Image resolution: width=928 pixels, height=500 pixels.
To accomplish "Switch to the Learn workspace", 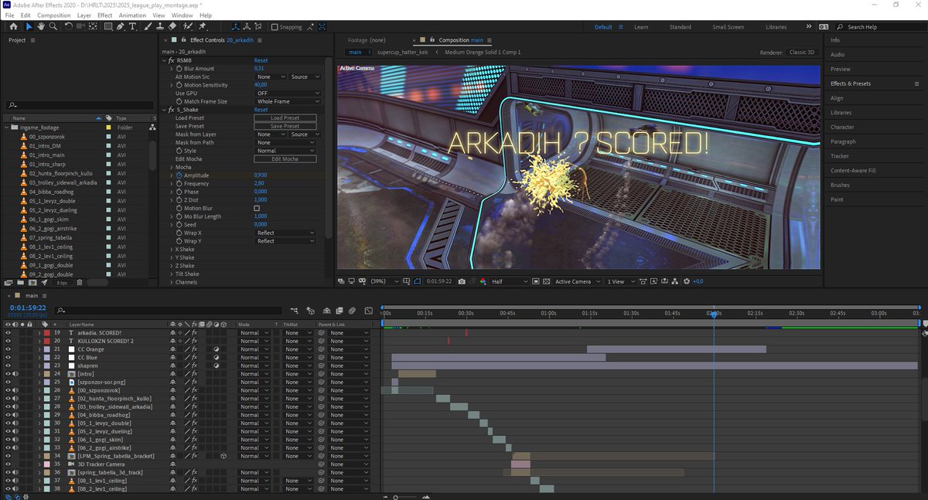I will tap(641, 27).
